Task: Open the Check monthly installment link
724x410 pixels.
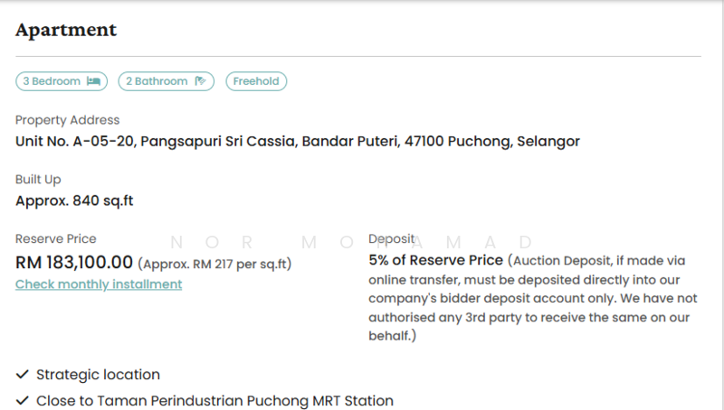Action: [99, 284]
